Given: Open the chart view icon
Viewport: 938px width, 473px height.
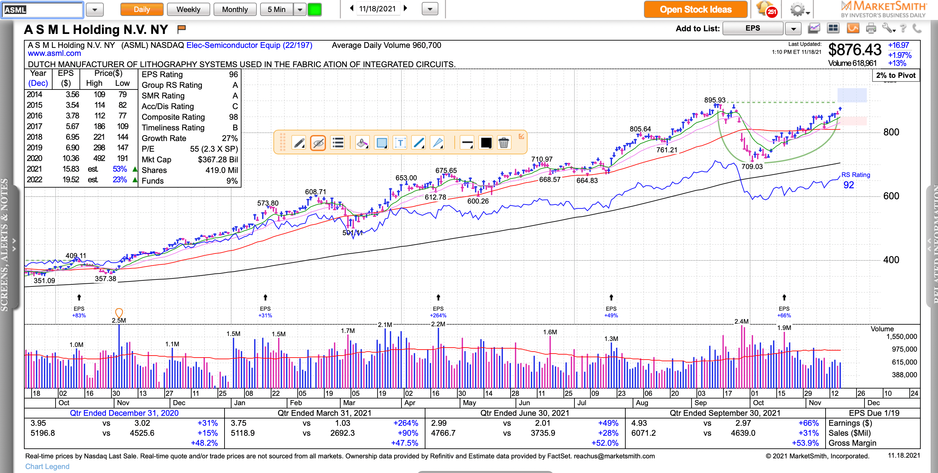Looking at the screenshot, I should (x=814, y=28).
